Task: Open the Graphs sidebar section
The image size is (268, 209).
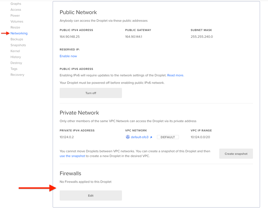Action: coord(16,4)
